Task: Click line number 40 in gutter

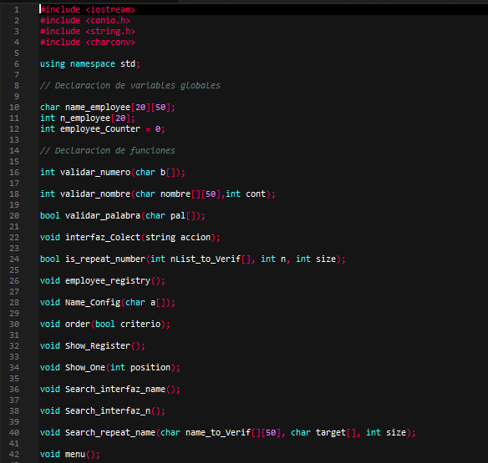Action: tap(14, 432)
